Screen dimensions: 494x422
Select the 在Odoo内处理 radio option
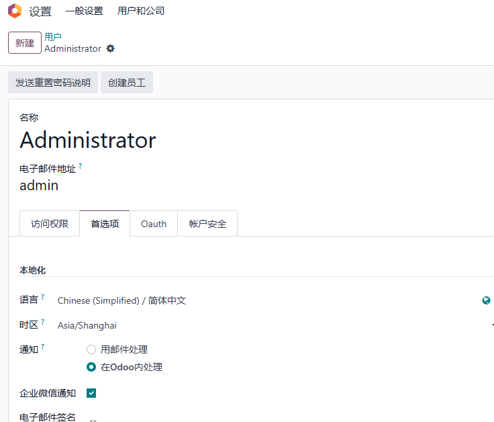click(91, 367)
